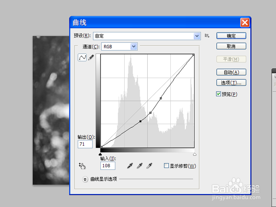Click the Output (输出) value field
Screen dimensions: 276x207
click(x=85, y=144)
